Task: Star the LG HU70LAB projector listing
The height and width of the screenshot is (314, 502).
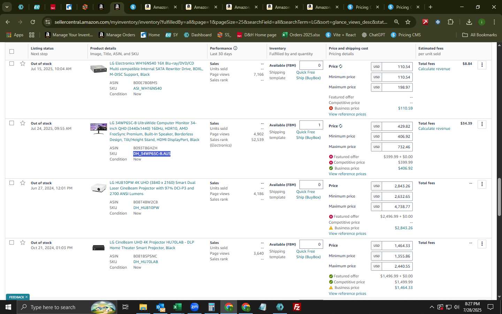Action: (x=23, y=242)
